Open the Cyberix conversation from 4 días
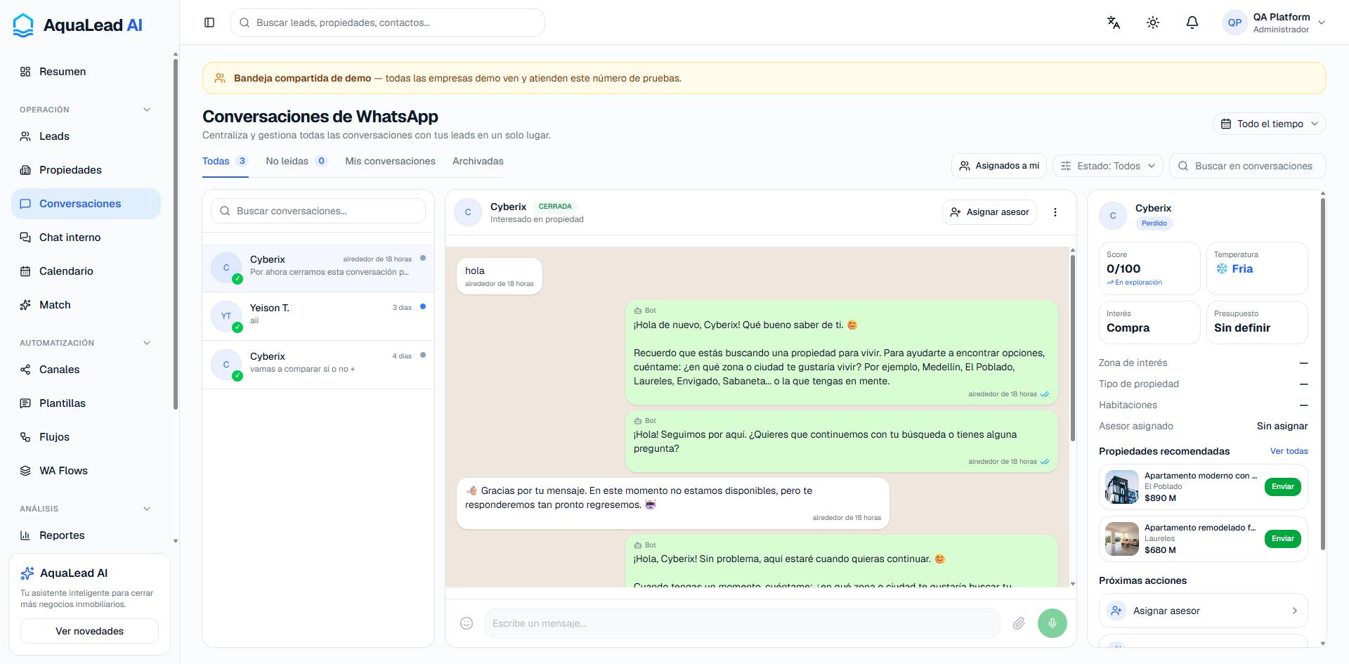Viewport: 1349px width, 664px height. (x=318, y=365)
